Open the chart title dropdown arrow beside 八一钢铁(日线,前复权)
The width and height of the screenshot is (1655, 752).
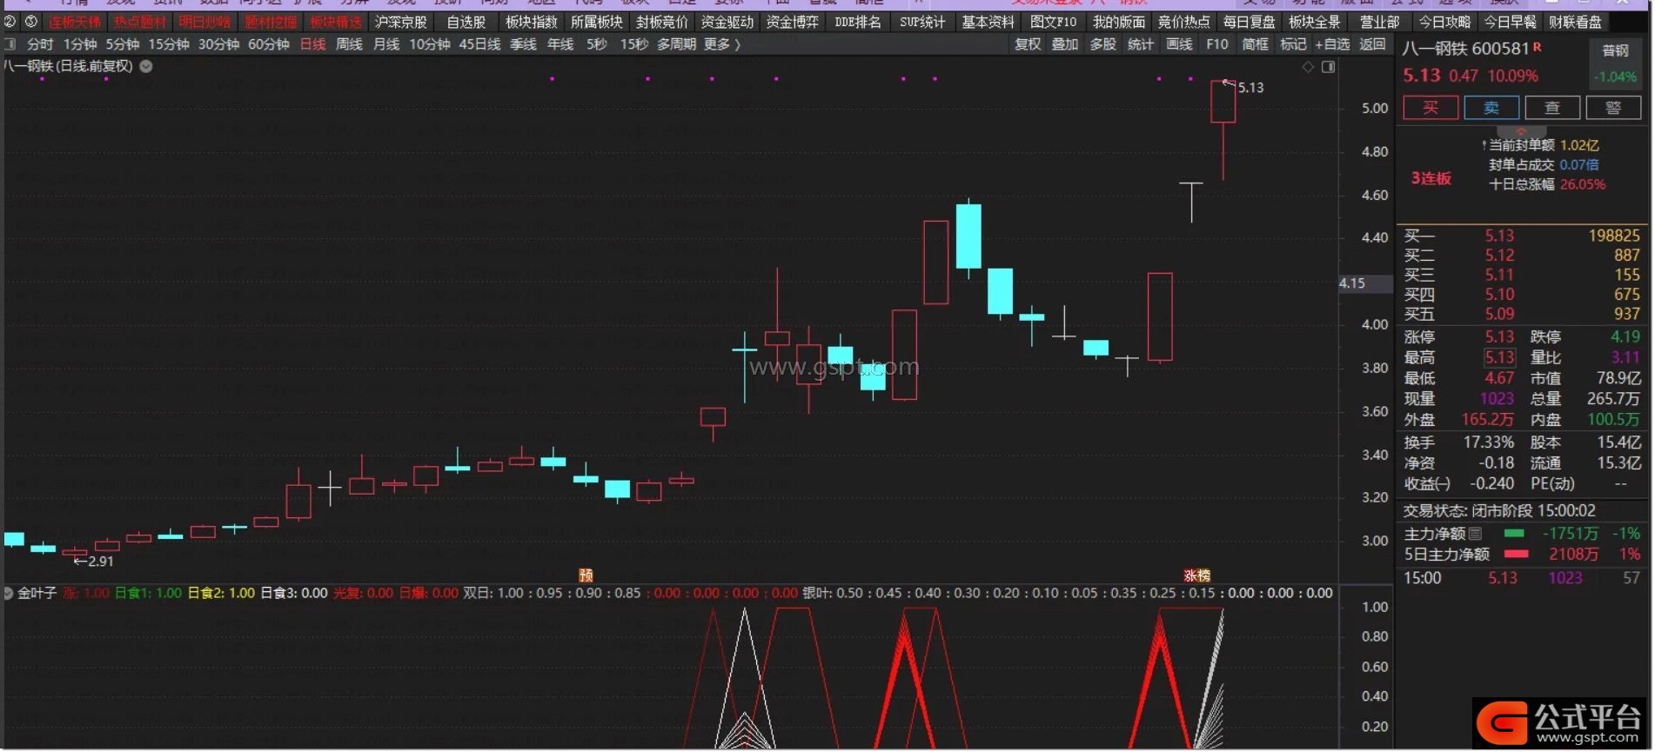146,66
